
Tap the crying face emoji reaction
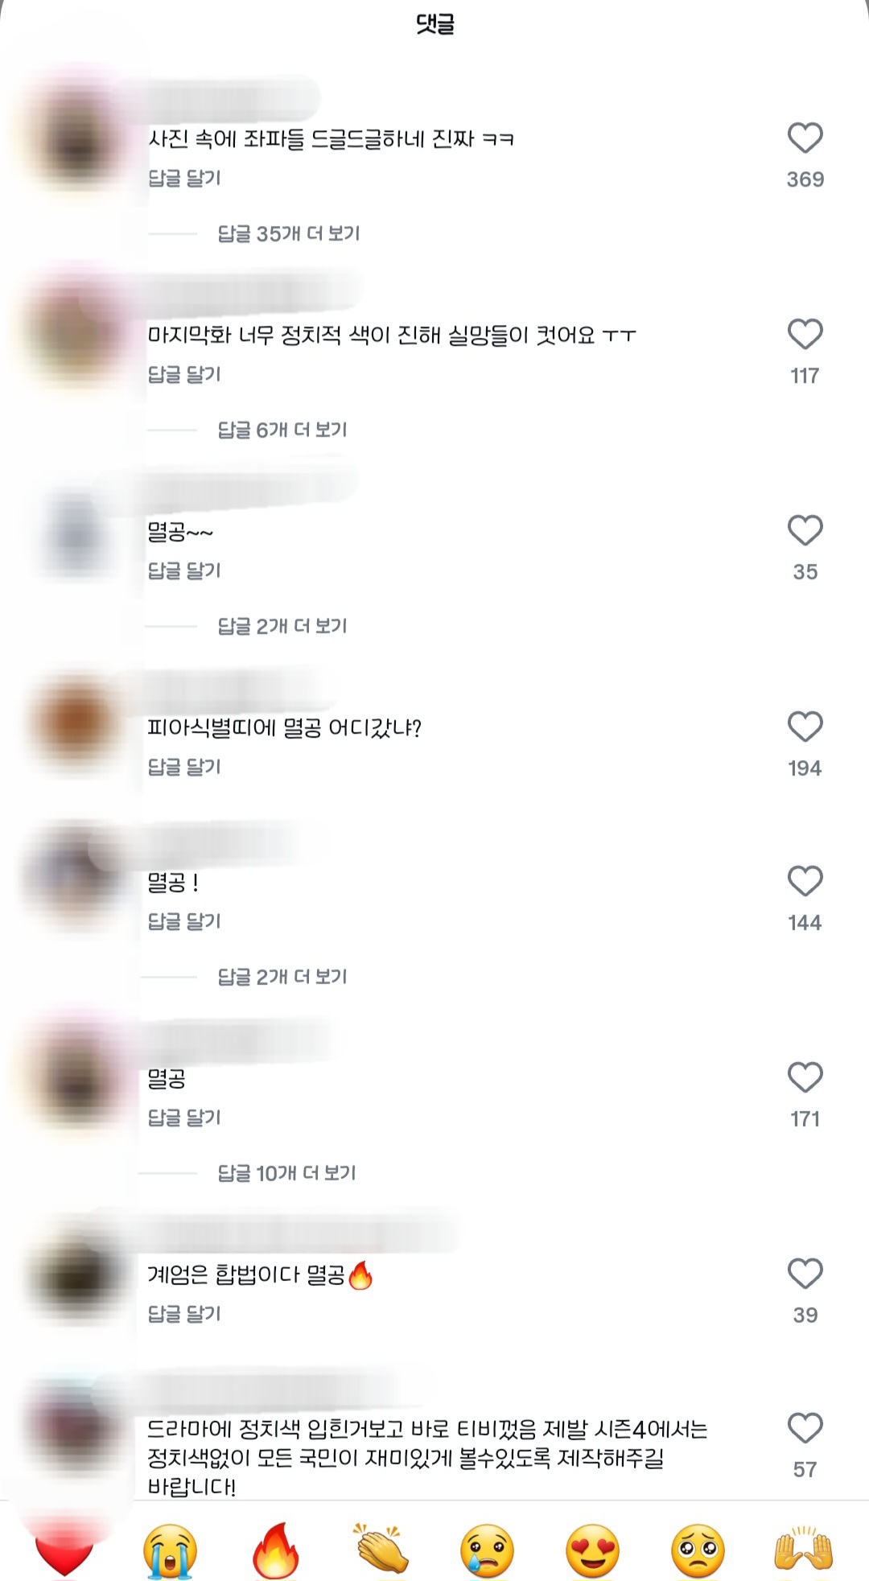point(170,1550)
